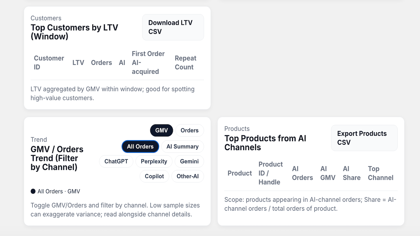Click the Product ID / Handle header
The image size is (420, 236).
tap(271, 173)
